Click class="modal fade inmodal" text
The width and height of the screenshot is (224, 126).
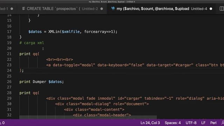[86, 98]
